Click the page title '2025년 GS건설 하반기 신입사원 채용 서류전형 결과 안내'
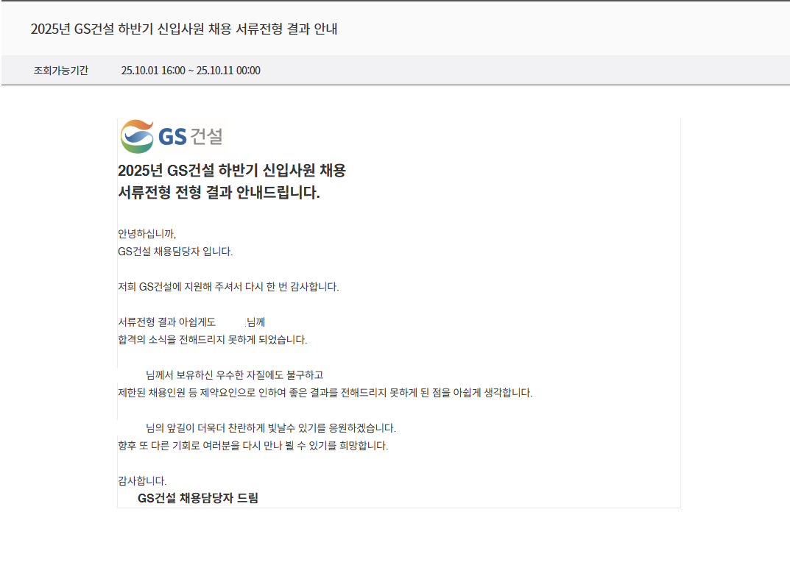790x565 pixels. pyautogui.click(x=184, y=29)
